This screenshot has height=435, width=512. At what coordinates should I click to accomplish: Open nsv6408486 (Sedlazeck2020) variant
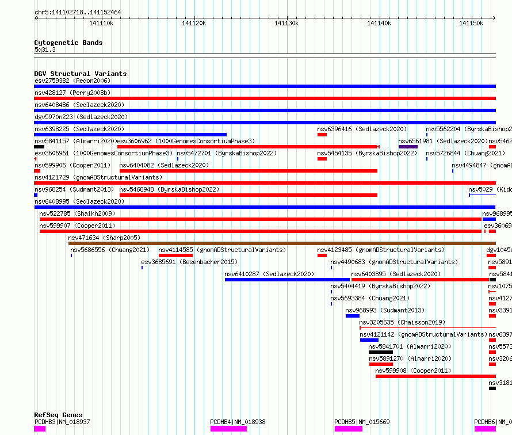(79, 105)
